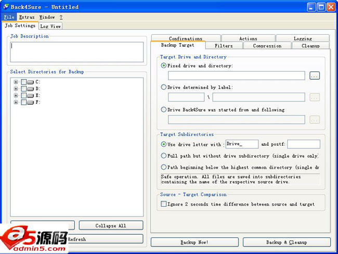This screenshot has height=254, width=338.
Task: Expand the F: drive tree node
Action: click(x=16, y=102)
